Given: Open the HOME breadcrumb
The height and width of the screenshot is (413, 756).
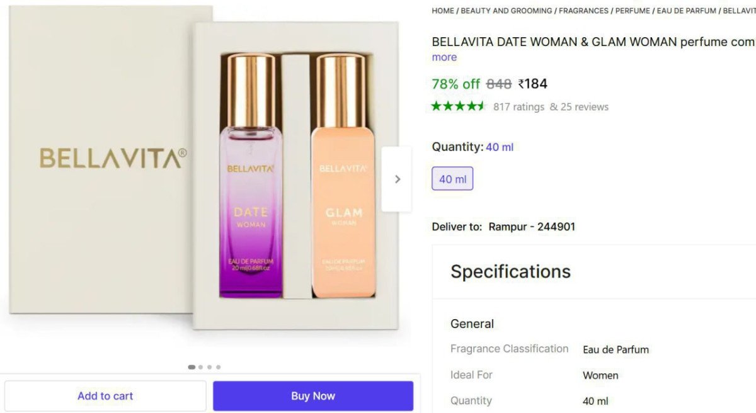Looking at the screenshot, I should [443, 11].
